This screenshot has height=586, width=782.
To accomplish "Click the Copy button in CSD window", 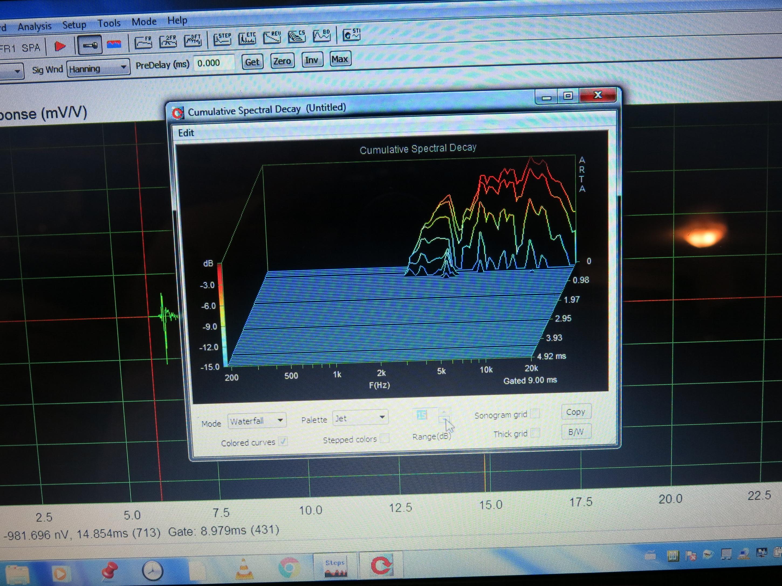I will coord(576,412).
